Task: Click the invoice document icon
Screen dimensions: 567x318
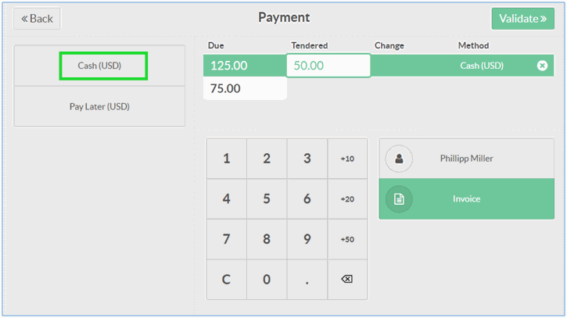Action: point(399,199)
